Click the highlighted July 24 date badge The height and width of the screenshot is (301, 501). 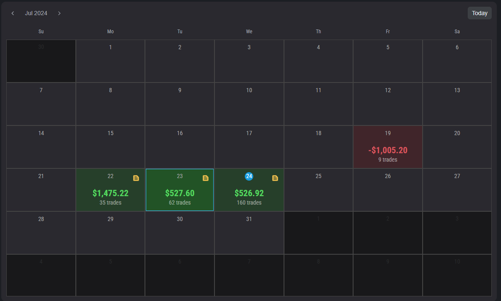pyautogui.click(x=249, y=176)
